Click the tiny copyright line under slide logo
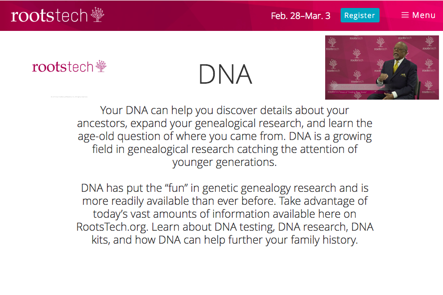 [x=69, y=97]
